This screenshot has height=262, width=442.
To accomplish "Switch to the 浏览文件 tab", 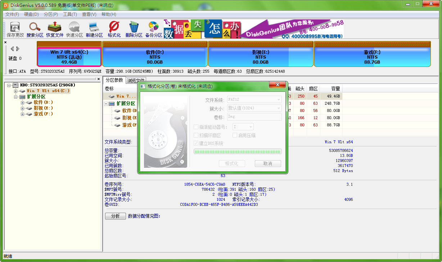I will pos(136,81).
